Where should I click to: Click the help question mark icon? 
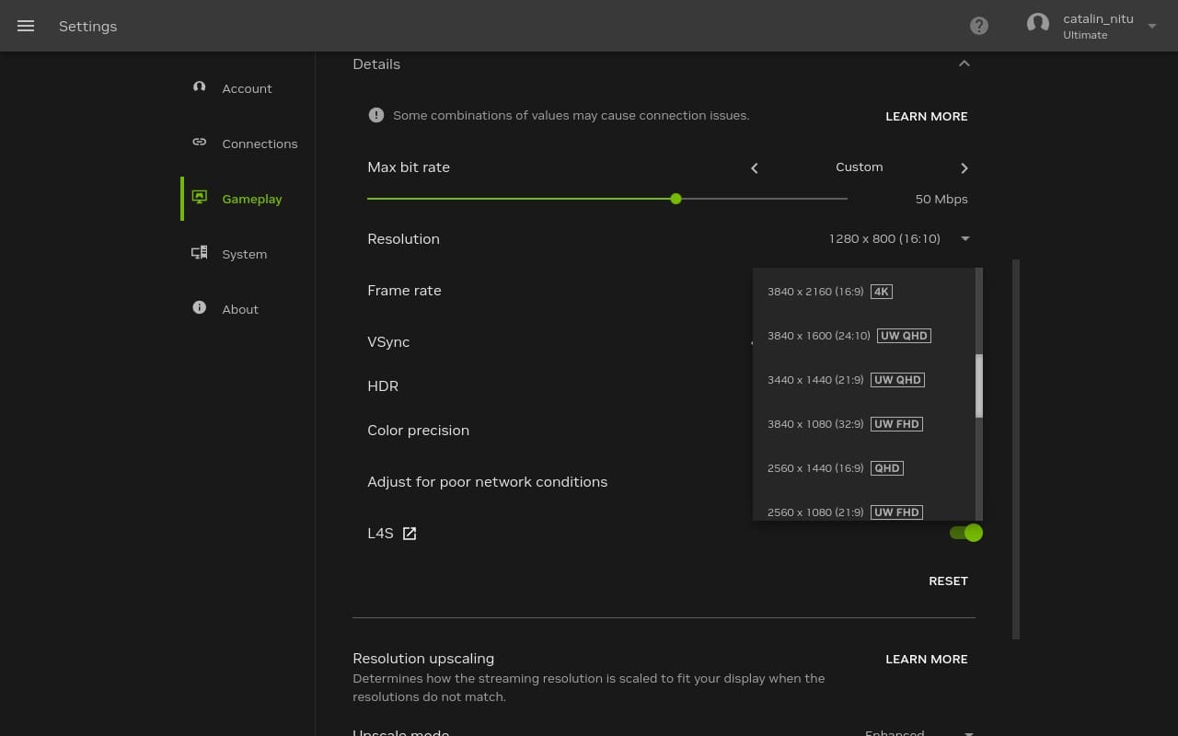[x=979, y=26]
